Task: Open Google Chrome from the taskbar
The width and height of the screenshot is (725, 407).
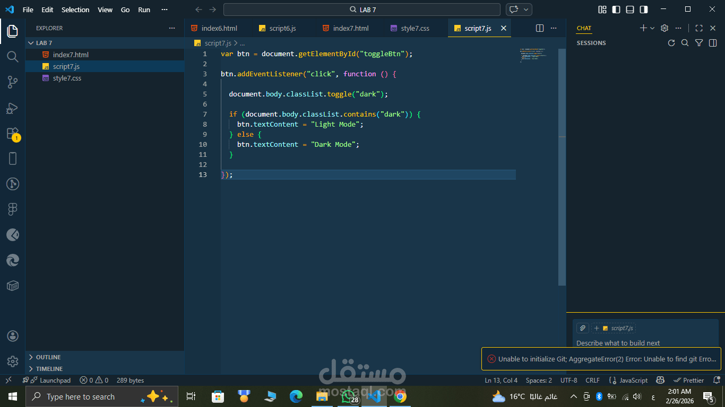Action: [400, 396]
